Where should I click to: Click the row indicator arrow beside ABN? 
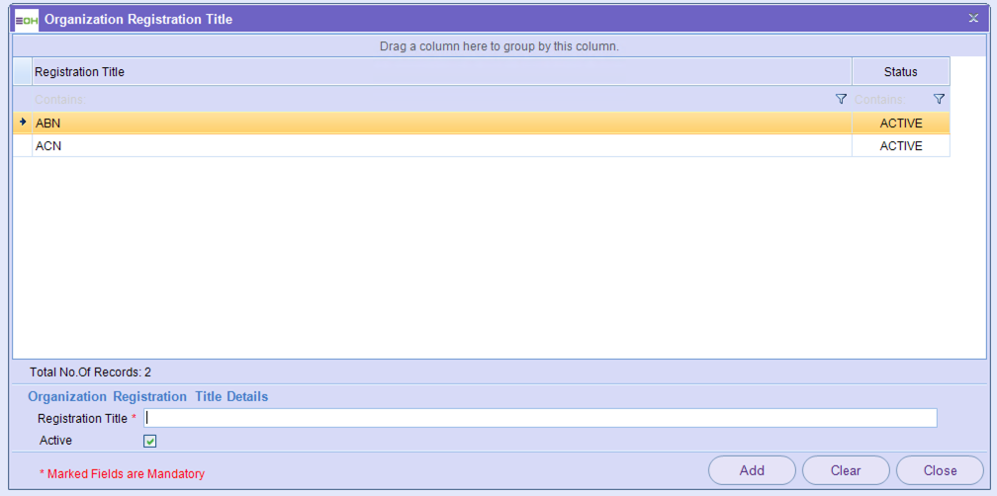pyautogui.click(x=23, y=124)
